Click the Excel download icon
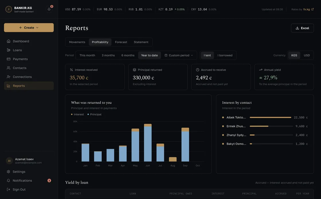321x199 pixels. [x=297, y=28]
